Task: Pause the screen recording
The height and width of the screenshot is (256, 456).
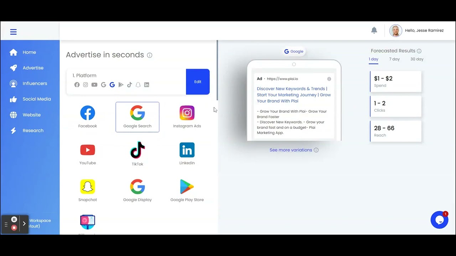Action: pyautogui.click(x=14, y=220)
